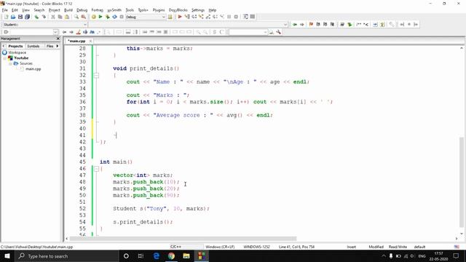Click the Abort build icon

click(x=122, y=17)
